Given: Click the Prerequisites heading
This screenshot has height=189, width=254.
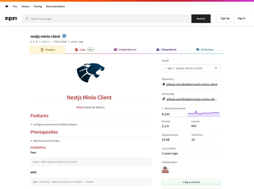Looking at the screenshot, I should 44,132.
